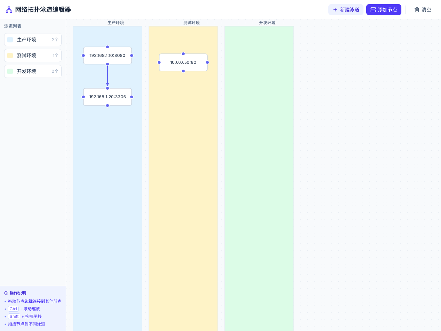Click top handle of node 192.168.1.20:3306
This screenshot has width=441, height=331.
coord(107,88)
